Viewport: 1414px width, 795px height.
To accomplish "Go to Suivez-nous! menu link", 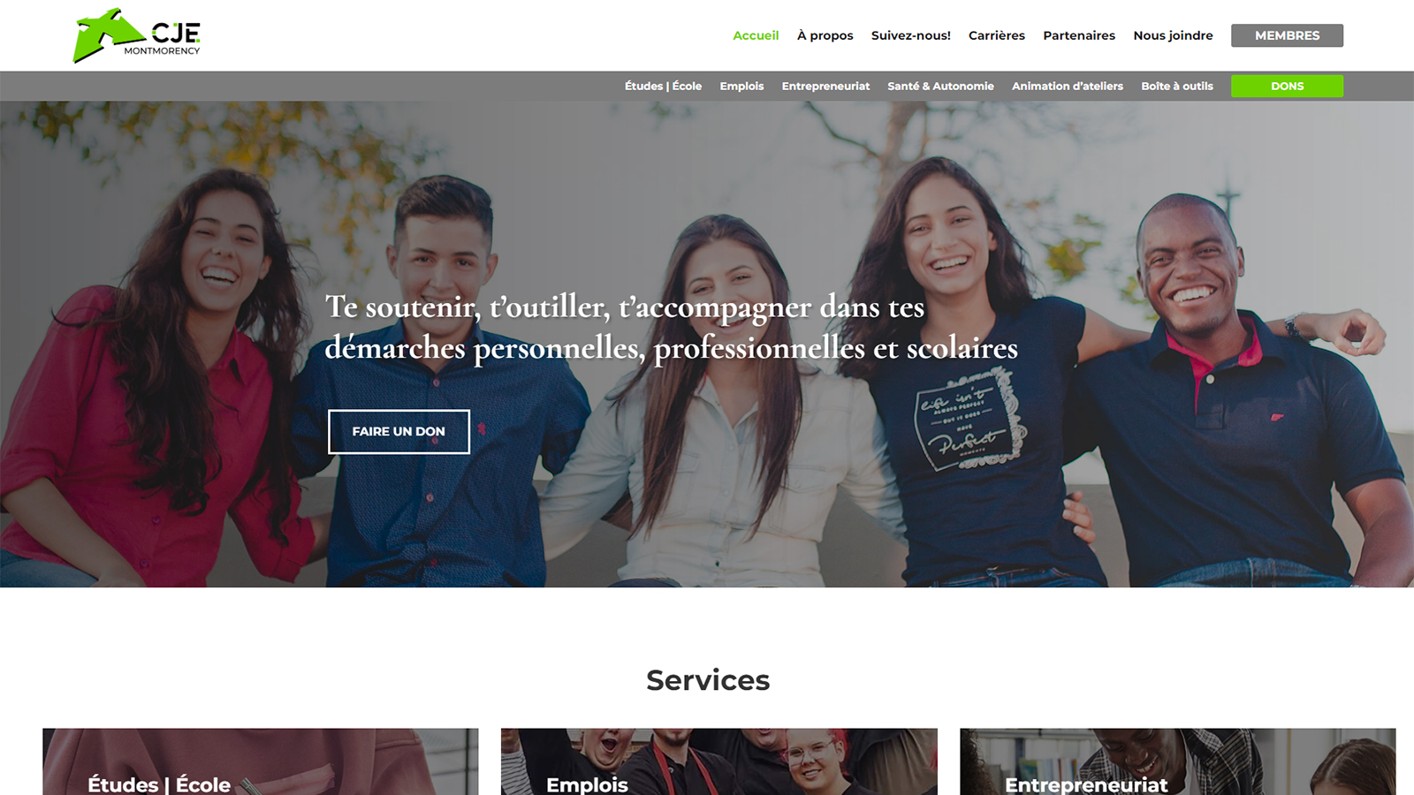I will [910, 35].
